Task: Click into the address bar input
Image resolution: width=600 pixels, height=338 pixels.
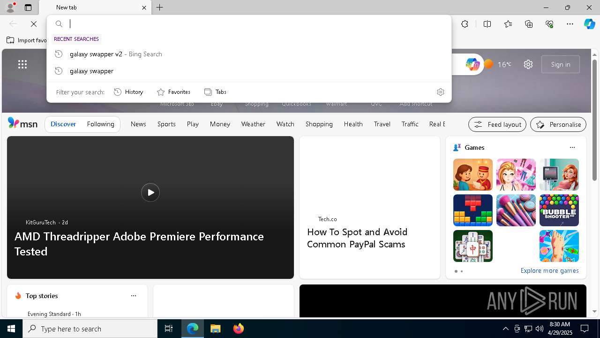Action: click(258, 24)
